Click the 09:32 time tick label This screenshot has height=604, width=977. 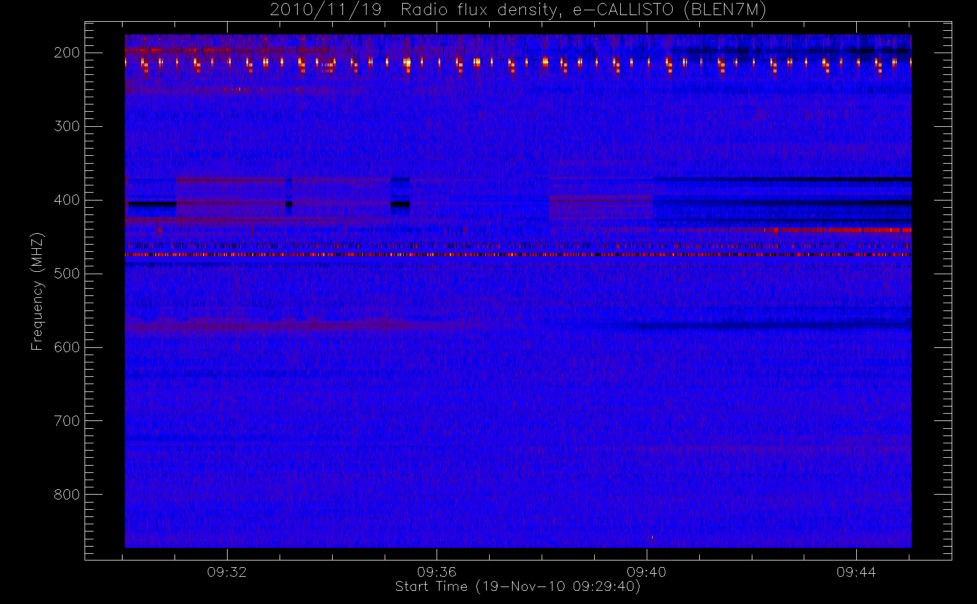point(227,572)
